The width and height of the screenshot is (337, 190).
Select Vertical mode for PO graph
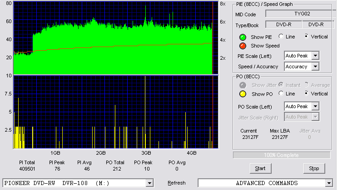coord(306,93)
